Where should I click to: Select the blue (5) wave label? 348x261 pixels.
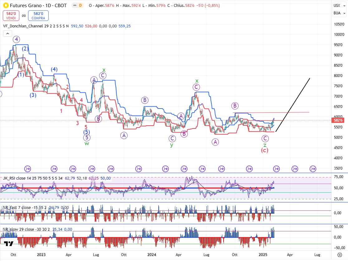pyautogui.click(x=87, y=132)
